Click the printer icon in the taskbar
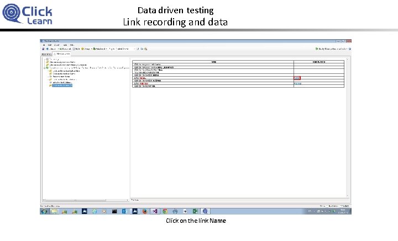Image resolution: width=398 pixels, height=241 pixels. tap(175, 211)
